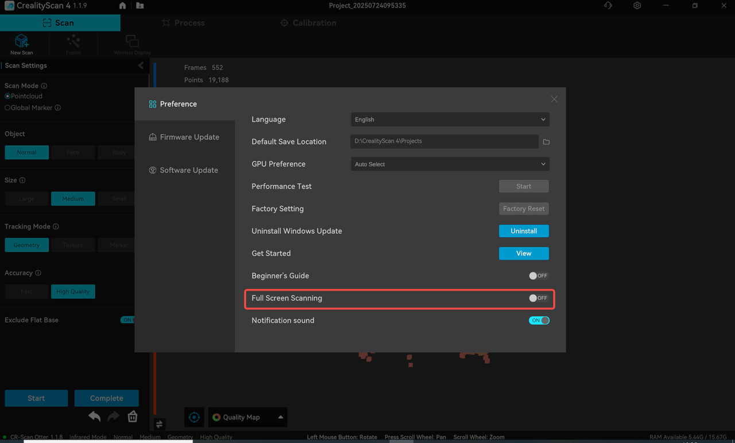Viewport: 735px width, 443px height.
Task: Click the trash delete icon
Action: pos(133,417)
